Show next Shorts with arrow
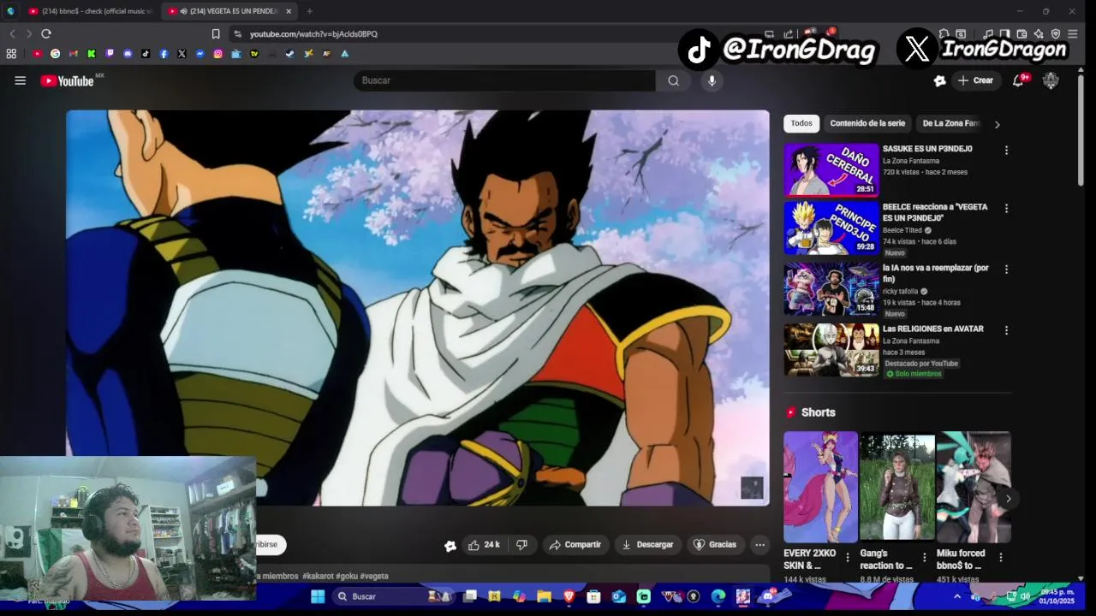1096x616 pixels. pyautogui.click(x=1008, y=499)
